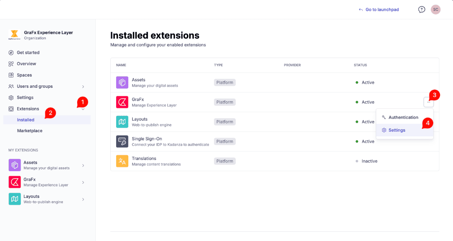The height and width of the screenshot is (241, 453).
Task: Select Settings from the context menu
Action: pyautogui.click(x=405, y=130)
